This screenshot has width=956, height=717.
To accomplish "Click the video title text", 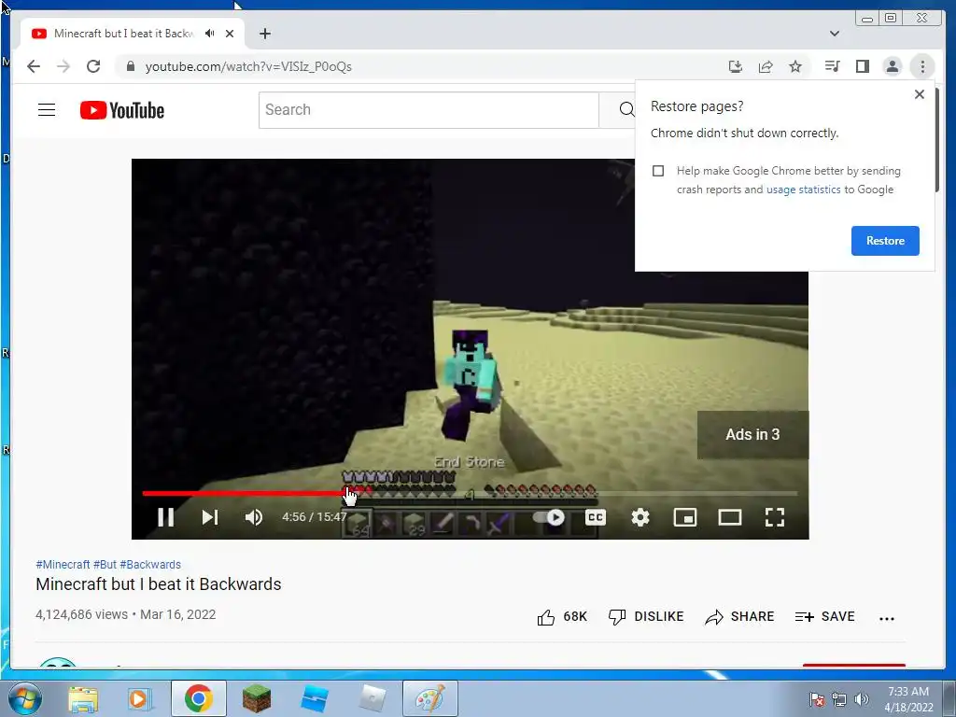I will [x=159, y=584].
